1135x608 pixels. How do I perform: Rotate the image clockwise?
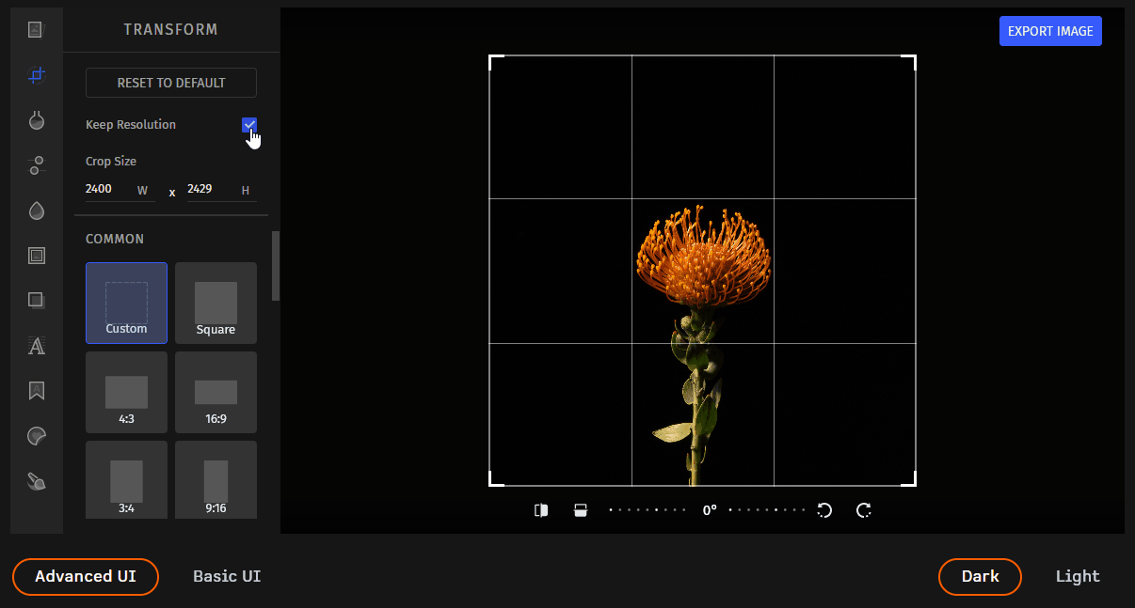click(x=864, y=510)
